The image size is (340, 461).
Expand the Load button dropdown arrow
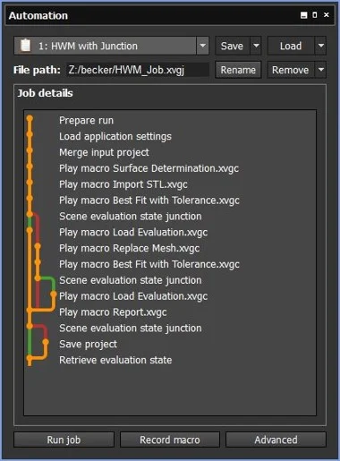pos(321,46)
